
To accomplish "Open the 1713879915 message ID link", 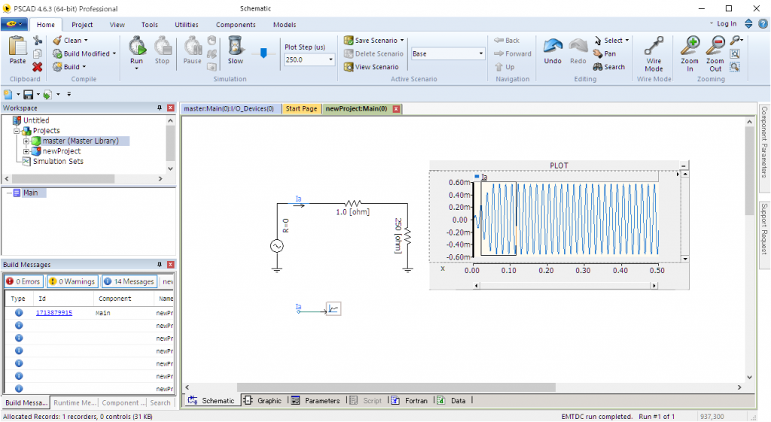I will click(x=54, y=312).
